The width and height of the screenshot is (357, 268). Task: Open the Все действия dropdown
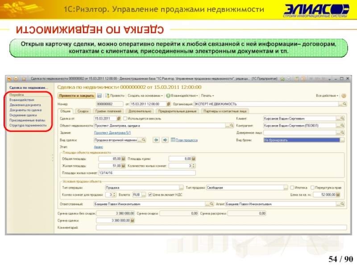(x=327, y=96)
